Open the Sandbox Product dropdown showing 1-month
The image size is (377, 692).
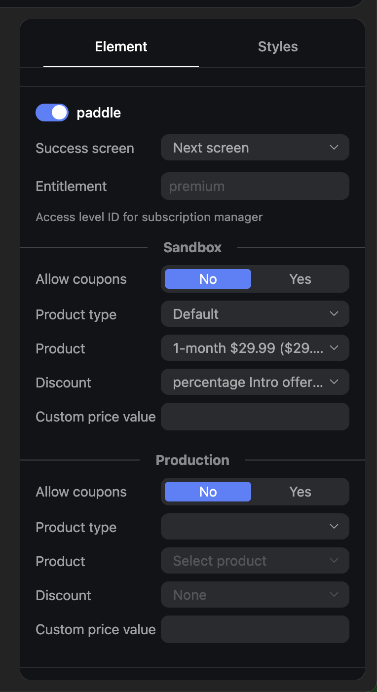[x=255, y=348]
